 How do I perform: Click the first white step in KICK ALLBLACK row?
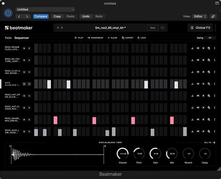click(x=49, y=84)
